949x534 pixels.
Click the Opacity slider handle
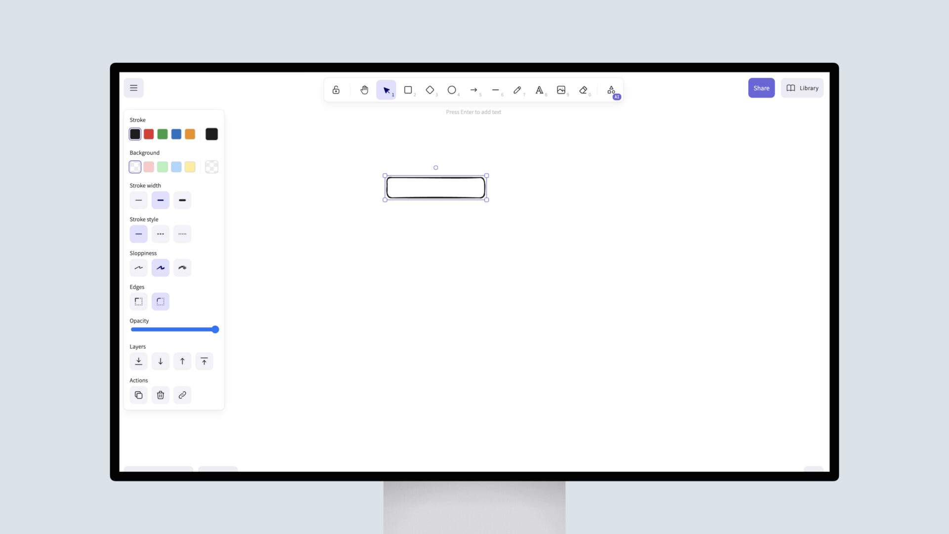[x=216, y=330]
